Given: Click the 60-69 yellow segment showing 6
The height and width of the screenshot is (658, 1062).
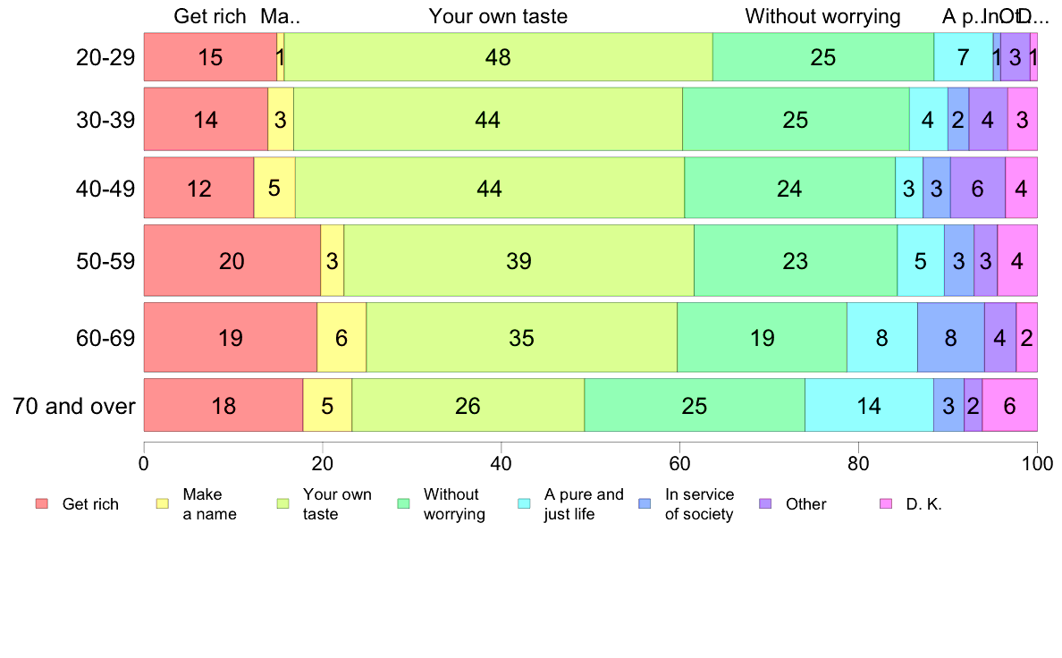Looking at the screenshot, I should [342, 337].
